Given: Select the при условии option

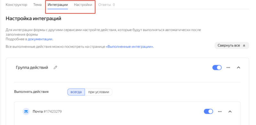Looking at the screenshot, I should click(99, 92).
